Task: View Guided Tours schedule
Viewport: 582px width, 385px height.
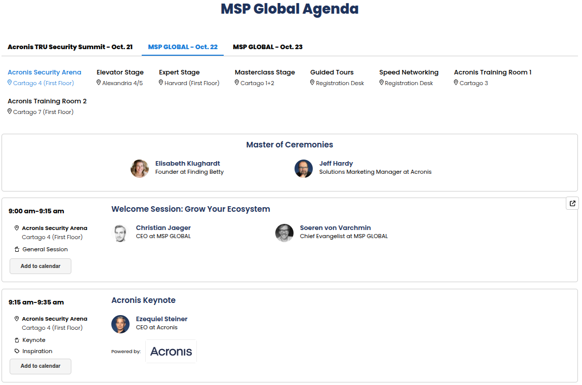Action: tap(332, 72)
